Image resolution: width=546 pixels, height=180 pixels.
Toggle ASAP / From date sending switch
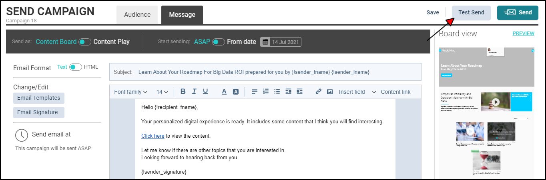pyautogui.click(x=218, y=42)
